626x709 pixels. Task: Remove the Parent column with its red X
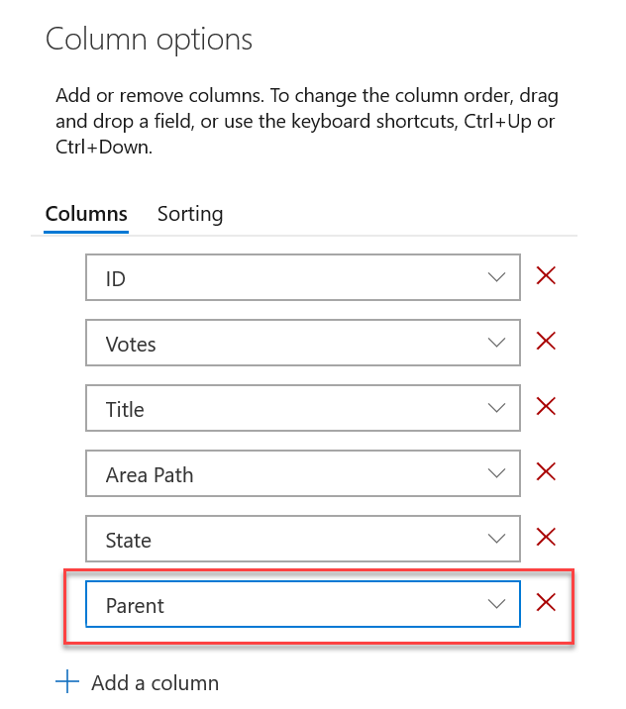[x=545, y=602]
